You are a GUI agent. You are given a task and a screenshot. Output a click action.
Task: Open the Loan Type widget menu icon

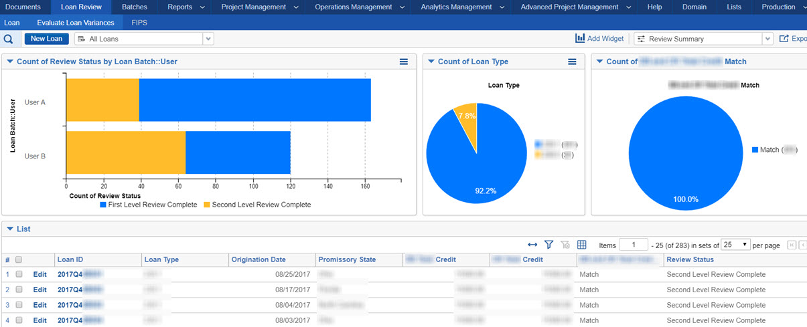tap(572, 62)
